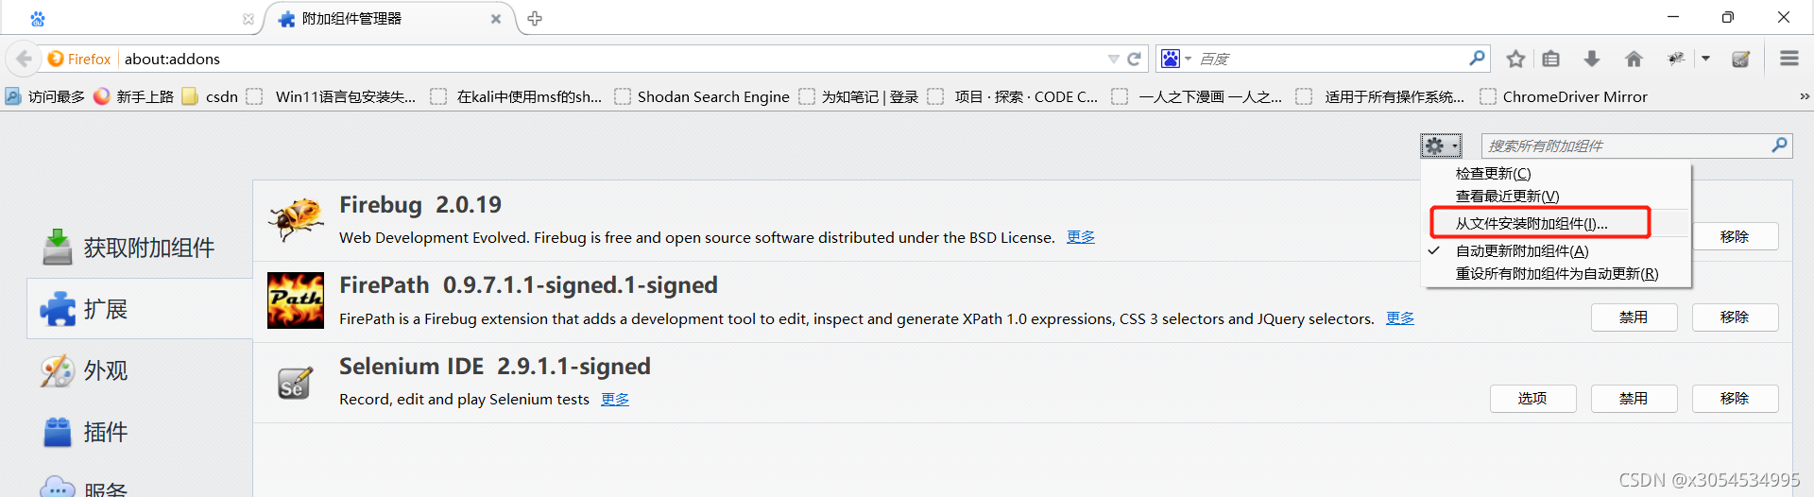This screenshot has width=1814, height=497.
Task: Open 更多 link under Selenium IDE description
Action: point(615,399)
